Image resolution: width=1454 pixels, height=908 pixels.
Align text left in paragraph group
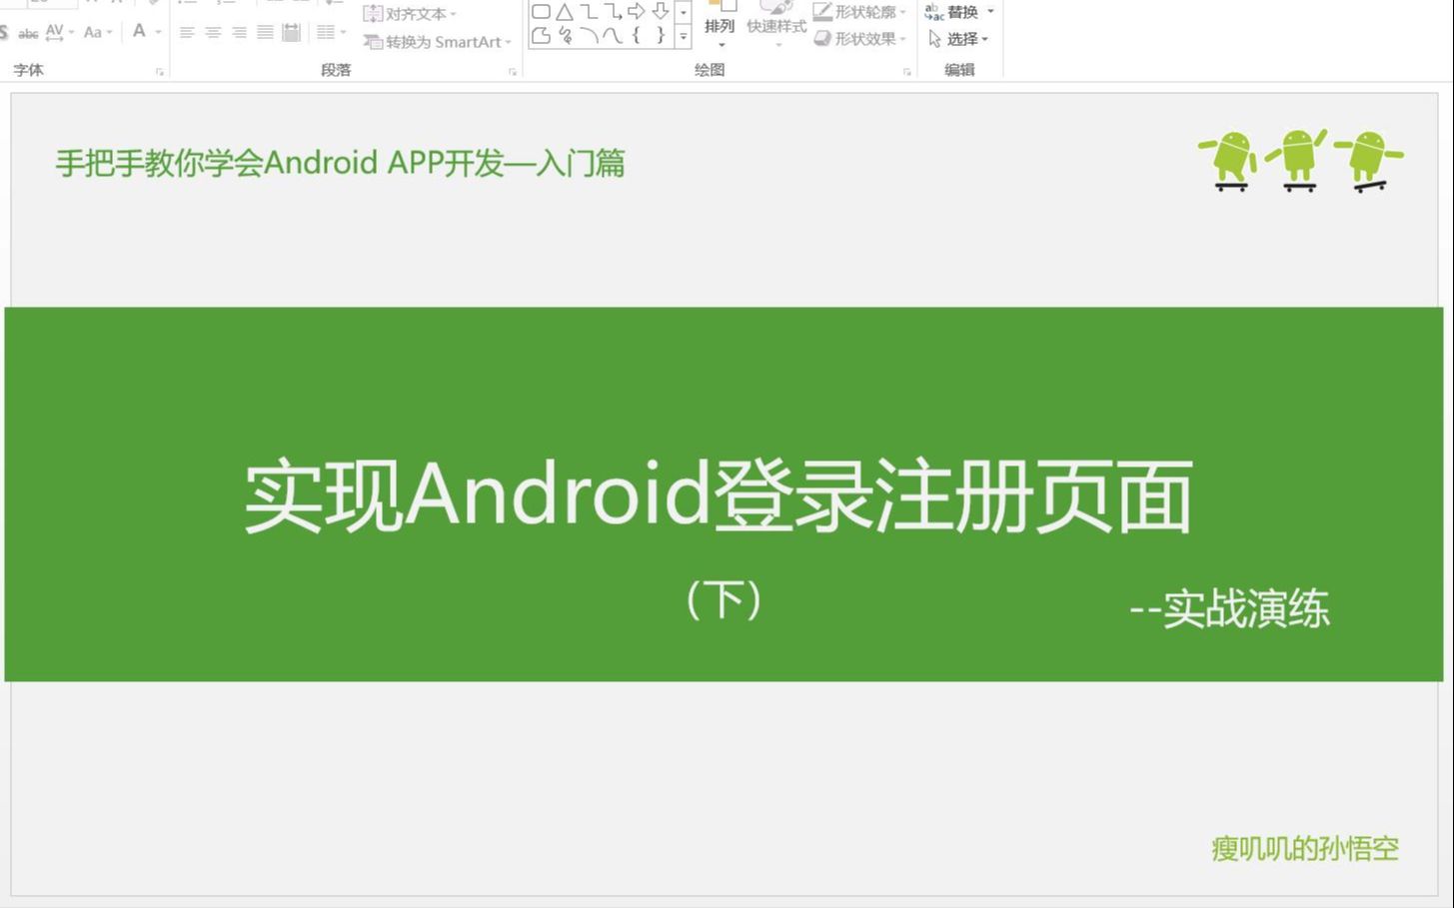click(187, 33)
